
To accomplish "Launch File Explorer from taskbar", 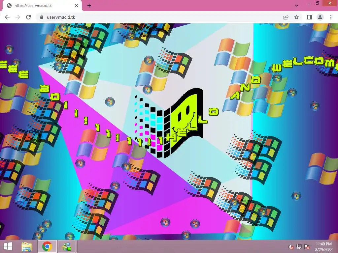I will coord(27,246).
